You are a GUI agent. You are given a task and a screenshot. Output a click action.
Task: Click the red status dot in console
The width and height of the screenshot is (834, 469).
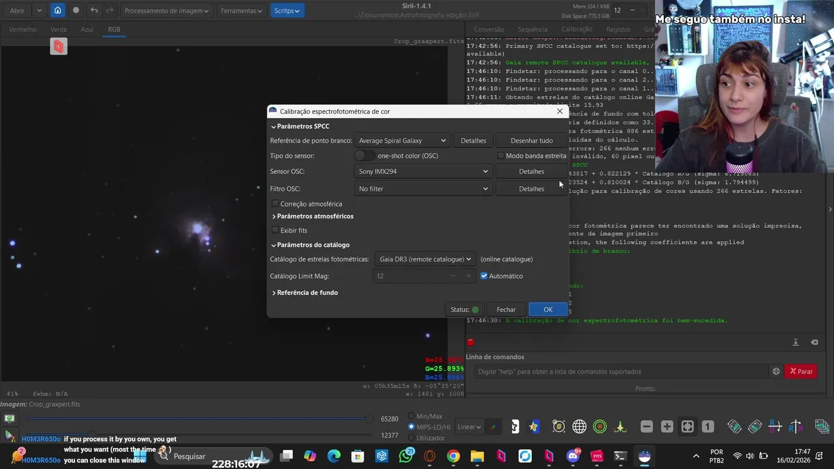click(x=470, y=343)
